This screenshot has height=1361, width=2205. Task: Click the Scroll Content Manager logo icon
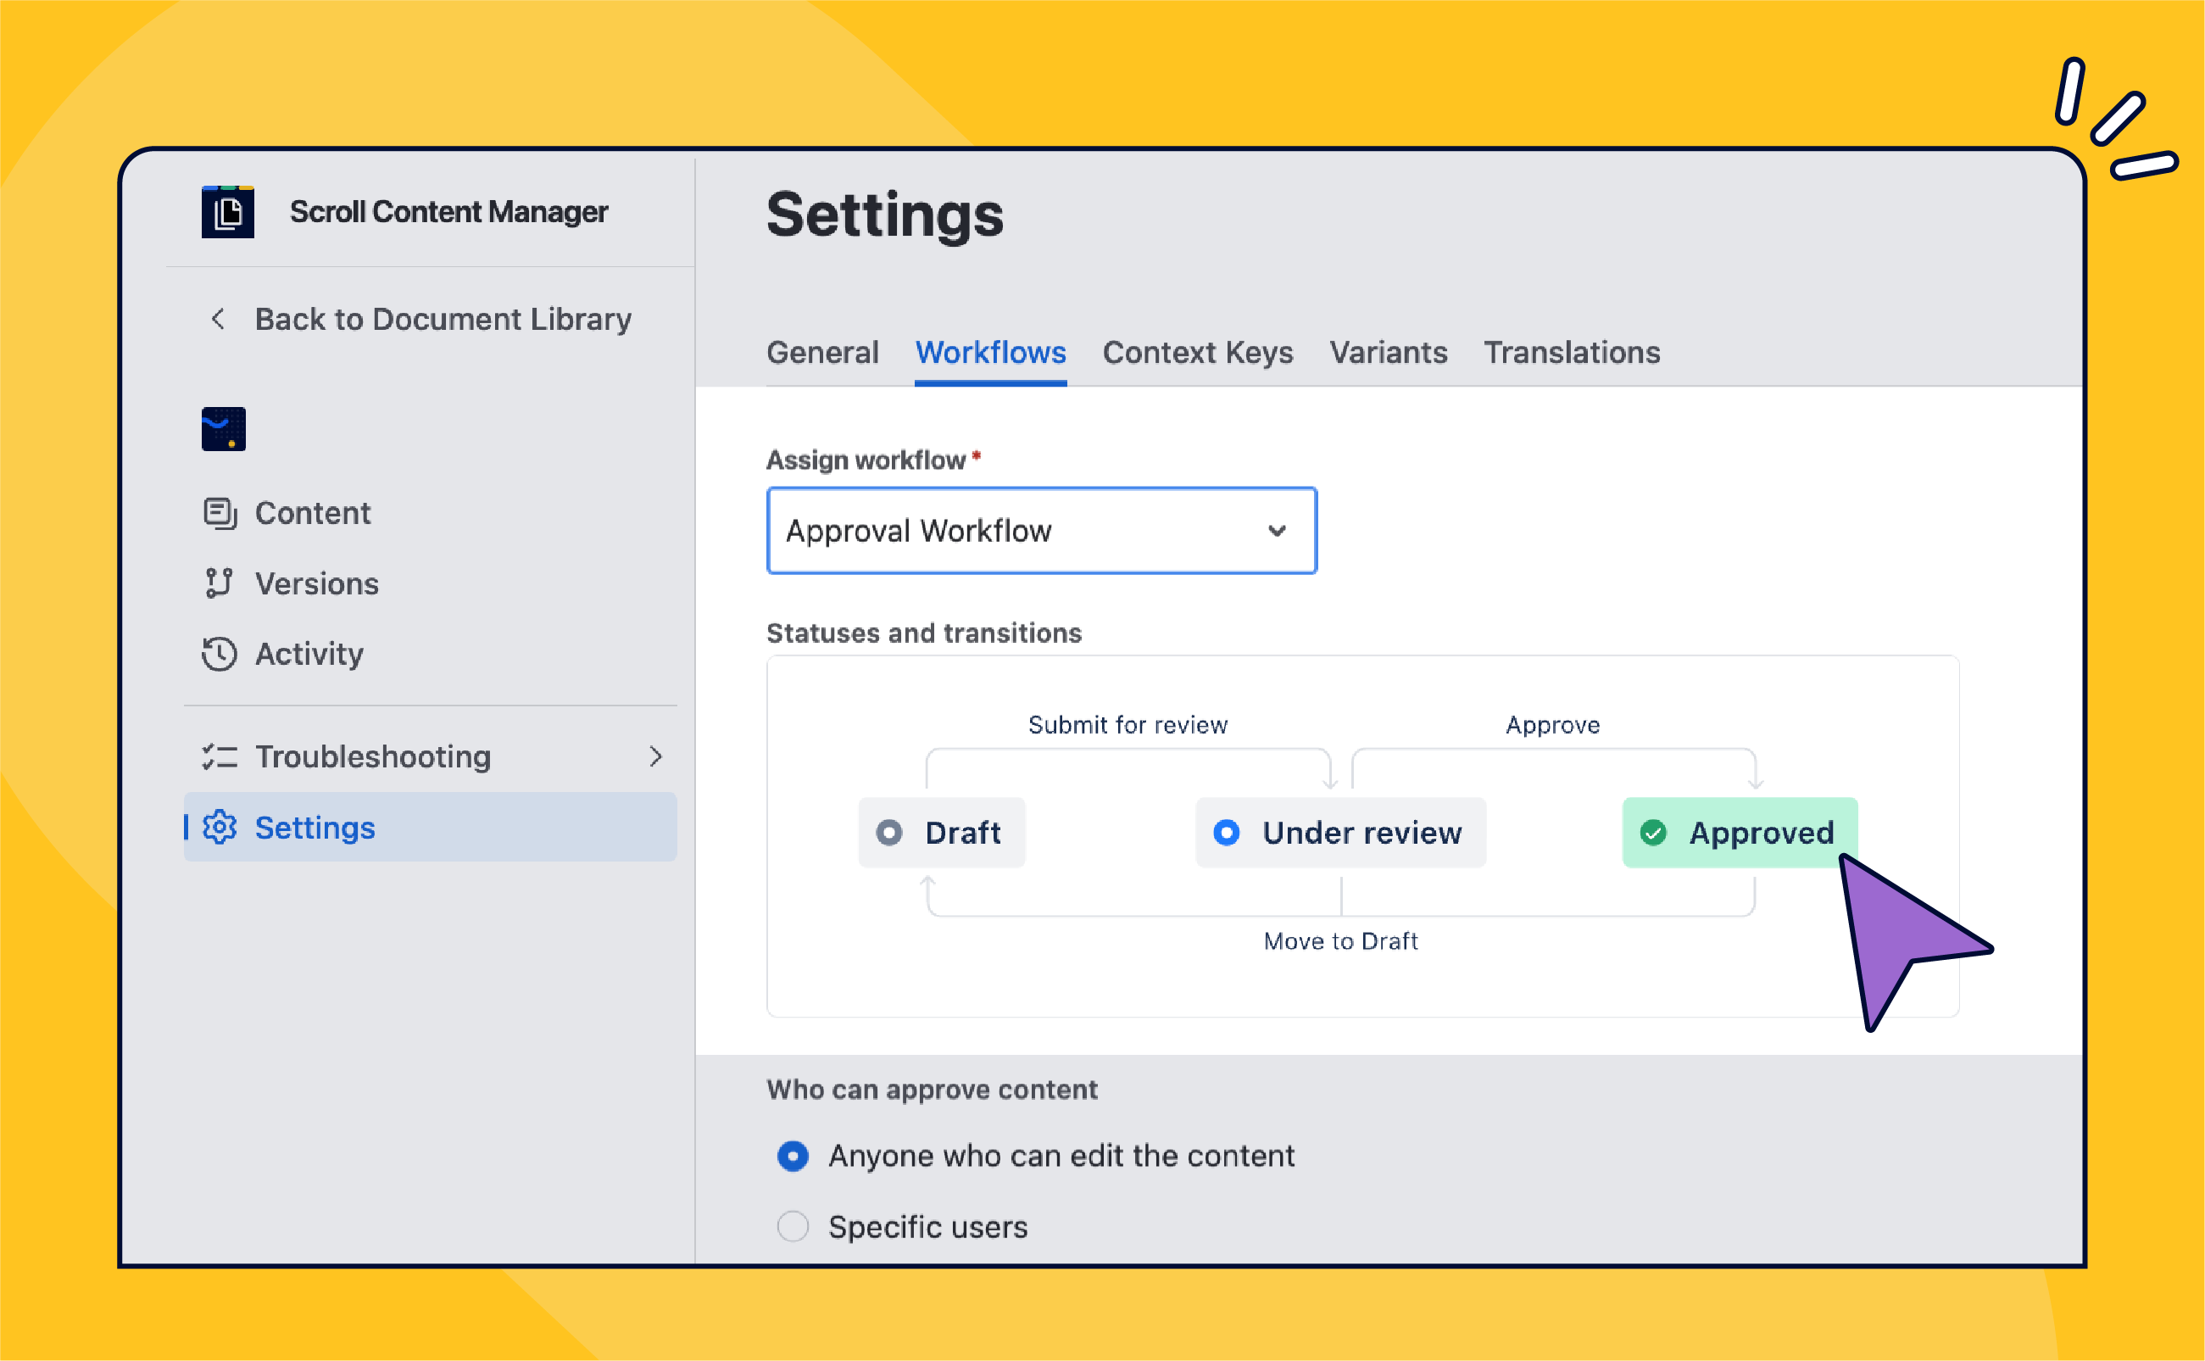[227, 213]
